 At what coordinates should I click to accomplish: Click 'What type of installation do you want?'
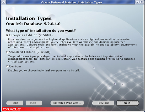coord(41,30)
